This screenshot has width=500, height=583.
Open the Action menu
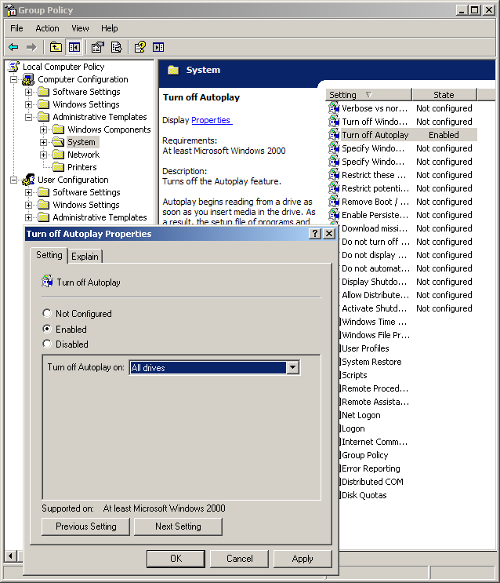coord(47,28)
